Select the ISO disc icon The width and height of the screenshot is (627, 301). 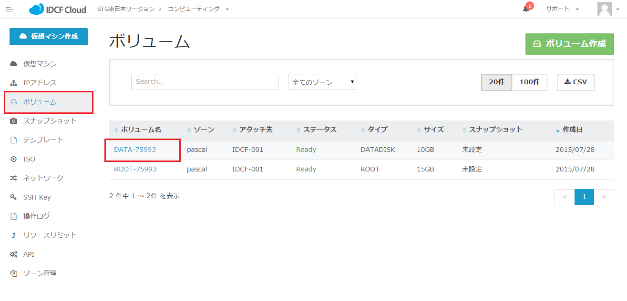point(14,159)
